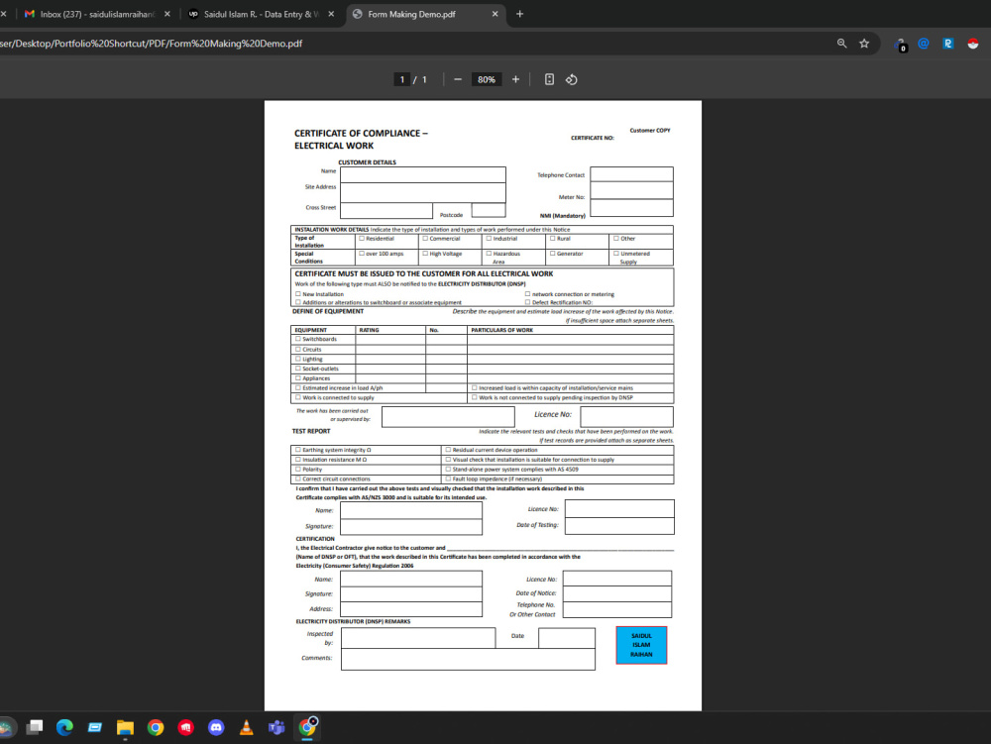Switch to the active Chrome profile window icon
The image size is (991, 744).
[308, 727]
